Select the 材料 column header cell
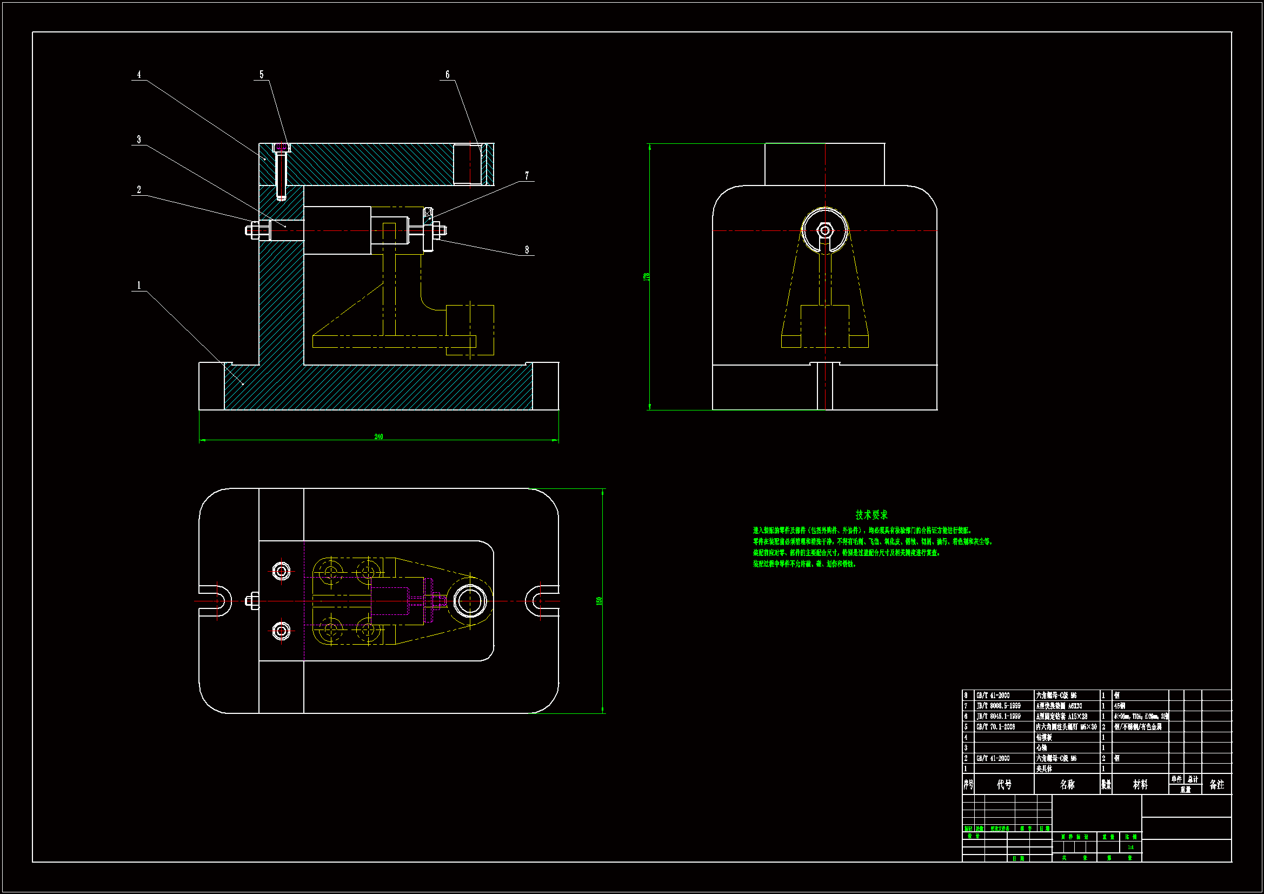The width and height of the screenshot is (1264, 894). [x=1140, y=784]
